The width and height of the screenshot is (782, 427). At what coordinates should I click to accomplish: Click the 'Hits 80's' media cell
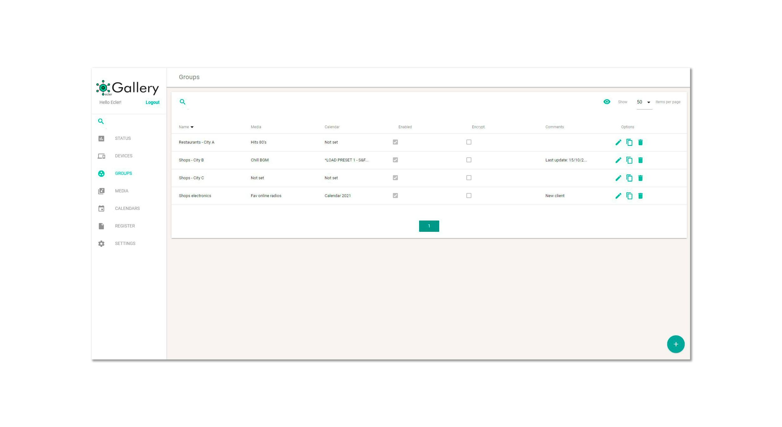click(x=258, y=142)
